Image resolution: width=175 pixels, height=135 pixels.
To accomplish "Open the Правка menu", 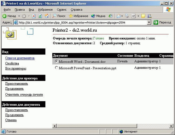I will (x=20, y=10).
